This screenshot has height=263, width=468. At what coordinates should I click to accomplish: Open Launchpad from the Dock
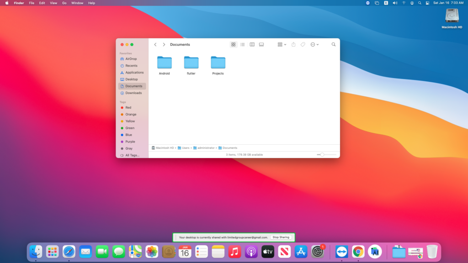(53, 252)
